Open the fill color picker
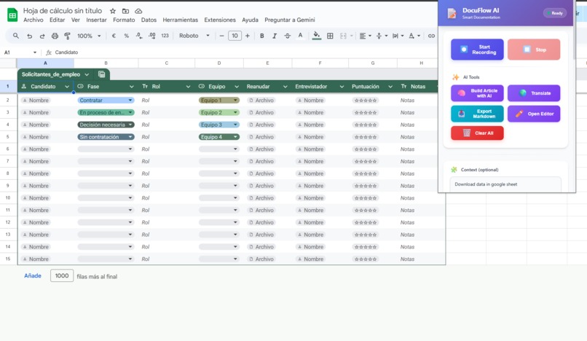Screen dimensions: 587x341 click(317, 36)
